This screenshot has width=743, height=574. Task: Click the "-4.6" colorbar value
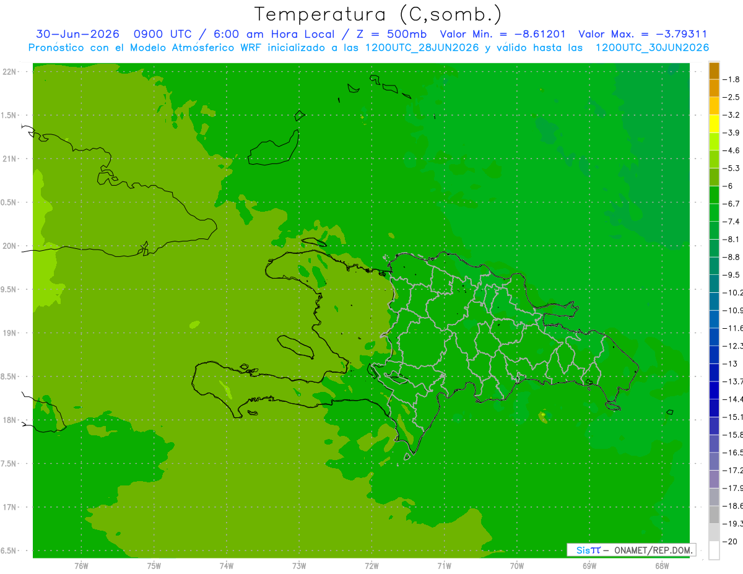tap(731, 150)
